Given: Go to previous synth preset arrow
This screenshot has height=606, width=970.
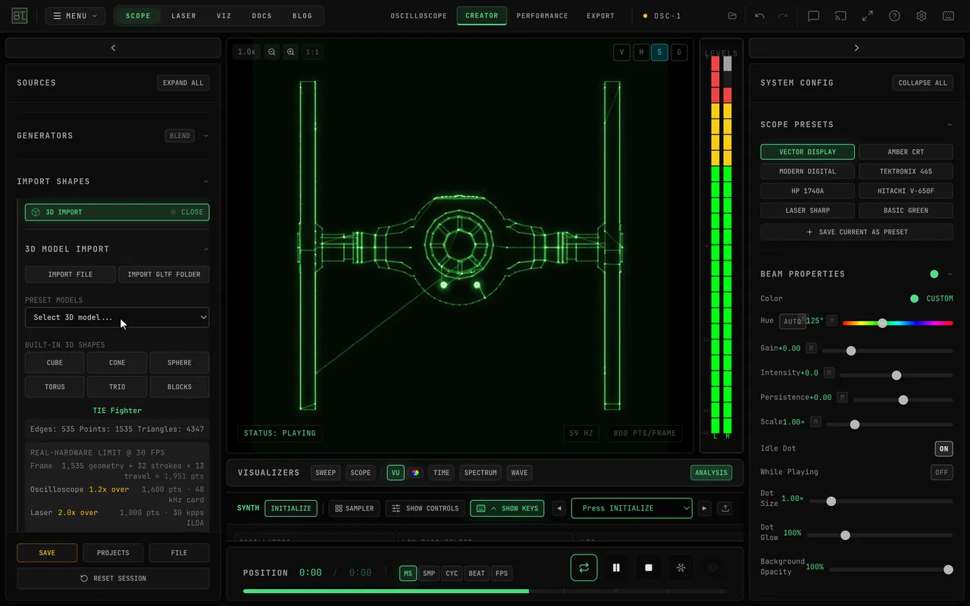Looking at the screenshot, I should (559, 508).
